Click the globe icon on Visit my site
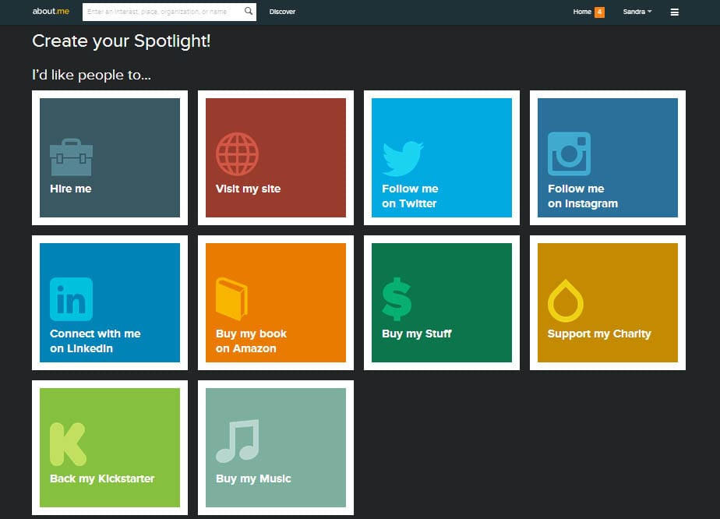 point(238,154)
